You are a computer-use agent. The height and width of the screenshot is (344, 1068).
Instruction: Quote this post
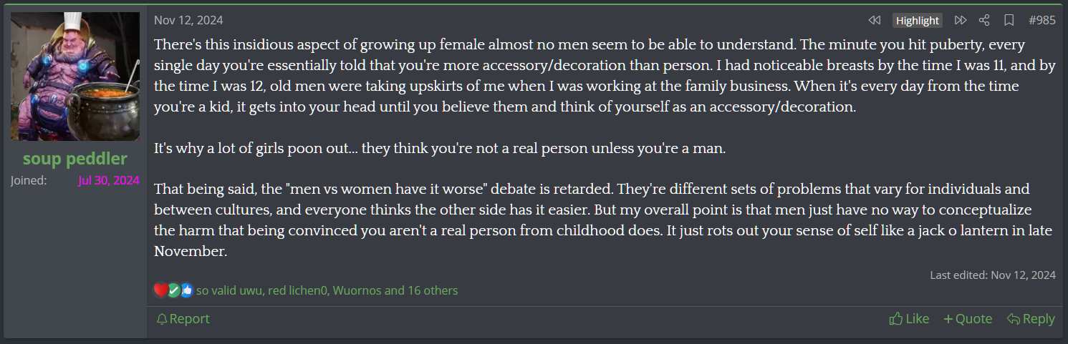(968, 319)
